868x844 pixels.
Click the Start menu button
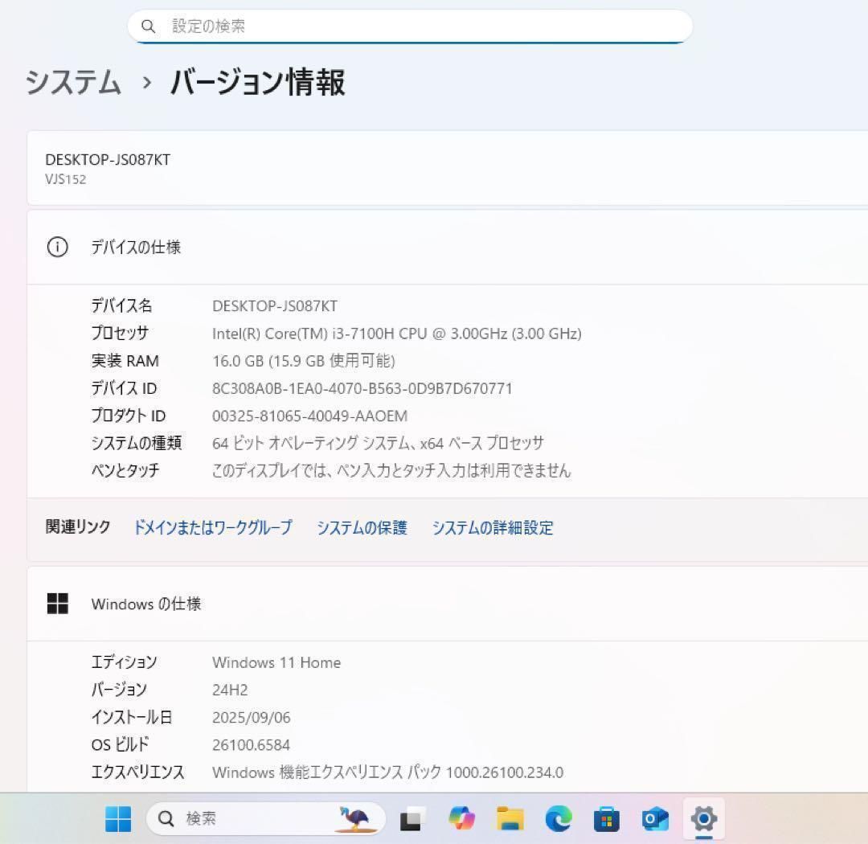coord(119,819)
